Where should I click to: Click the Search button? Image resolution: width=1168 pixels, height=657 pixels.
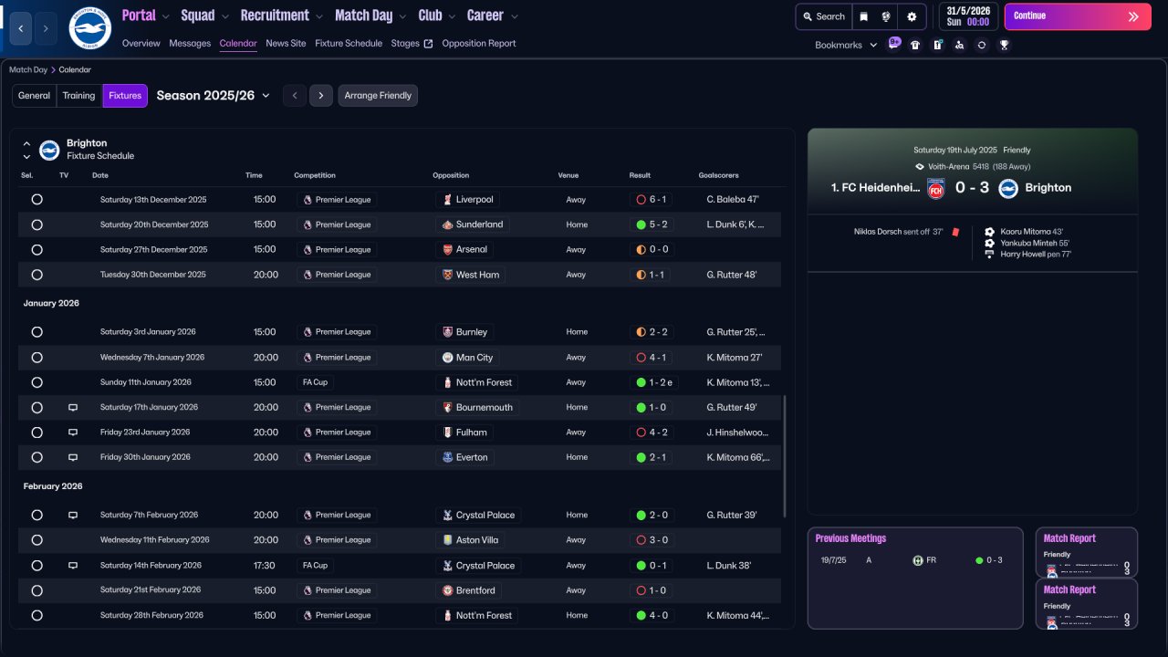823,16
